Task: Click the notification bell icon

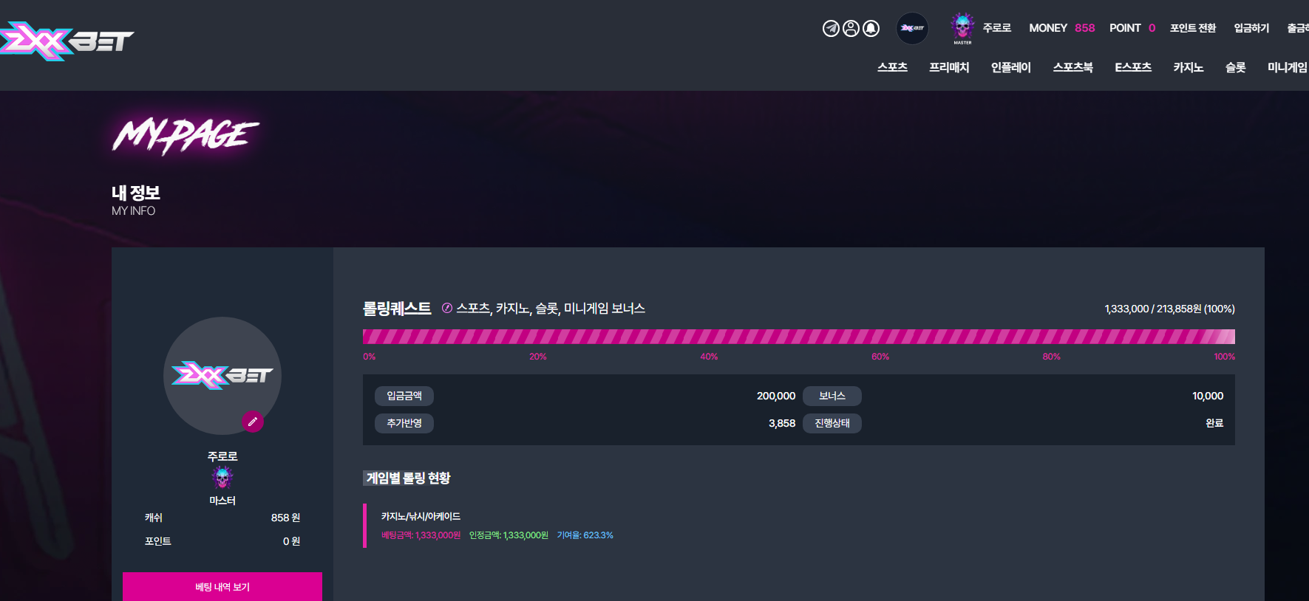Action: (x=871, y=28)
